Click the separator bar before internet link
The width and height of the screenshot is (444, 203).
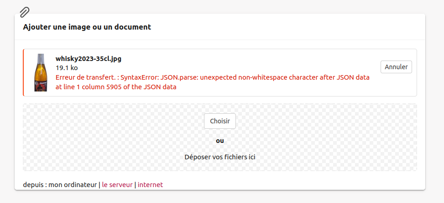tap(135, 185)
